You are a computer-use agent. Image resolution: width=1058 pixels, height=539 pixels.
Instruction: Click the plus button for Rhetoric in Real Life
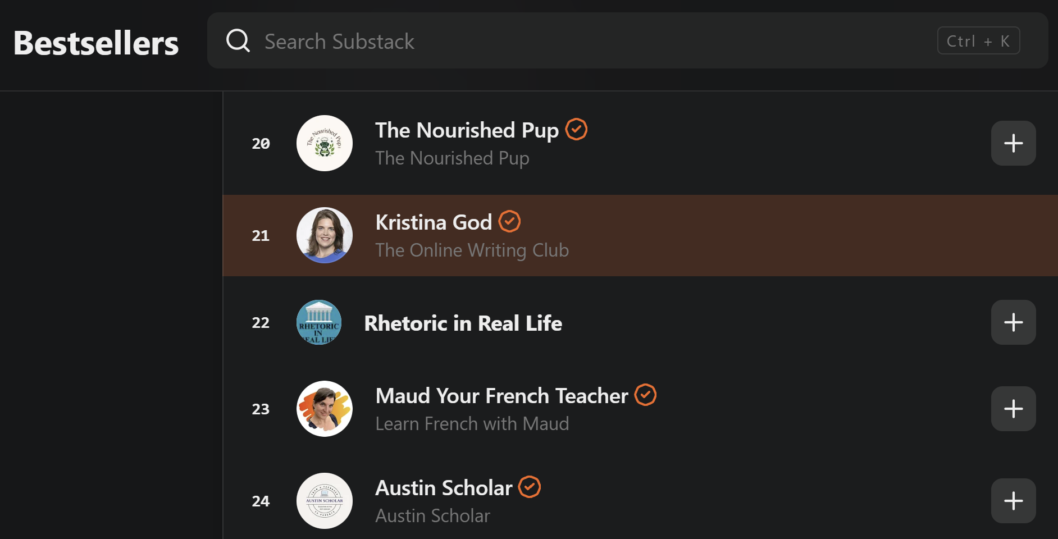[x=1013, y=322]
